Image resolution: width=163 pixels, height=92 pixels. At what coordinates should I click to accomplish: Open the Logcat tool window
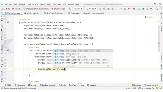91,85
